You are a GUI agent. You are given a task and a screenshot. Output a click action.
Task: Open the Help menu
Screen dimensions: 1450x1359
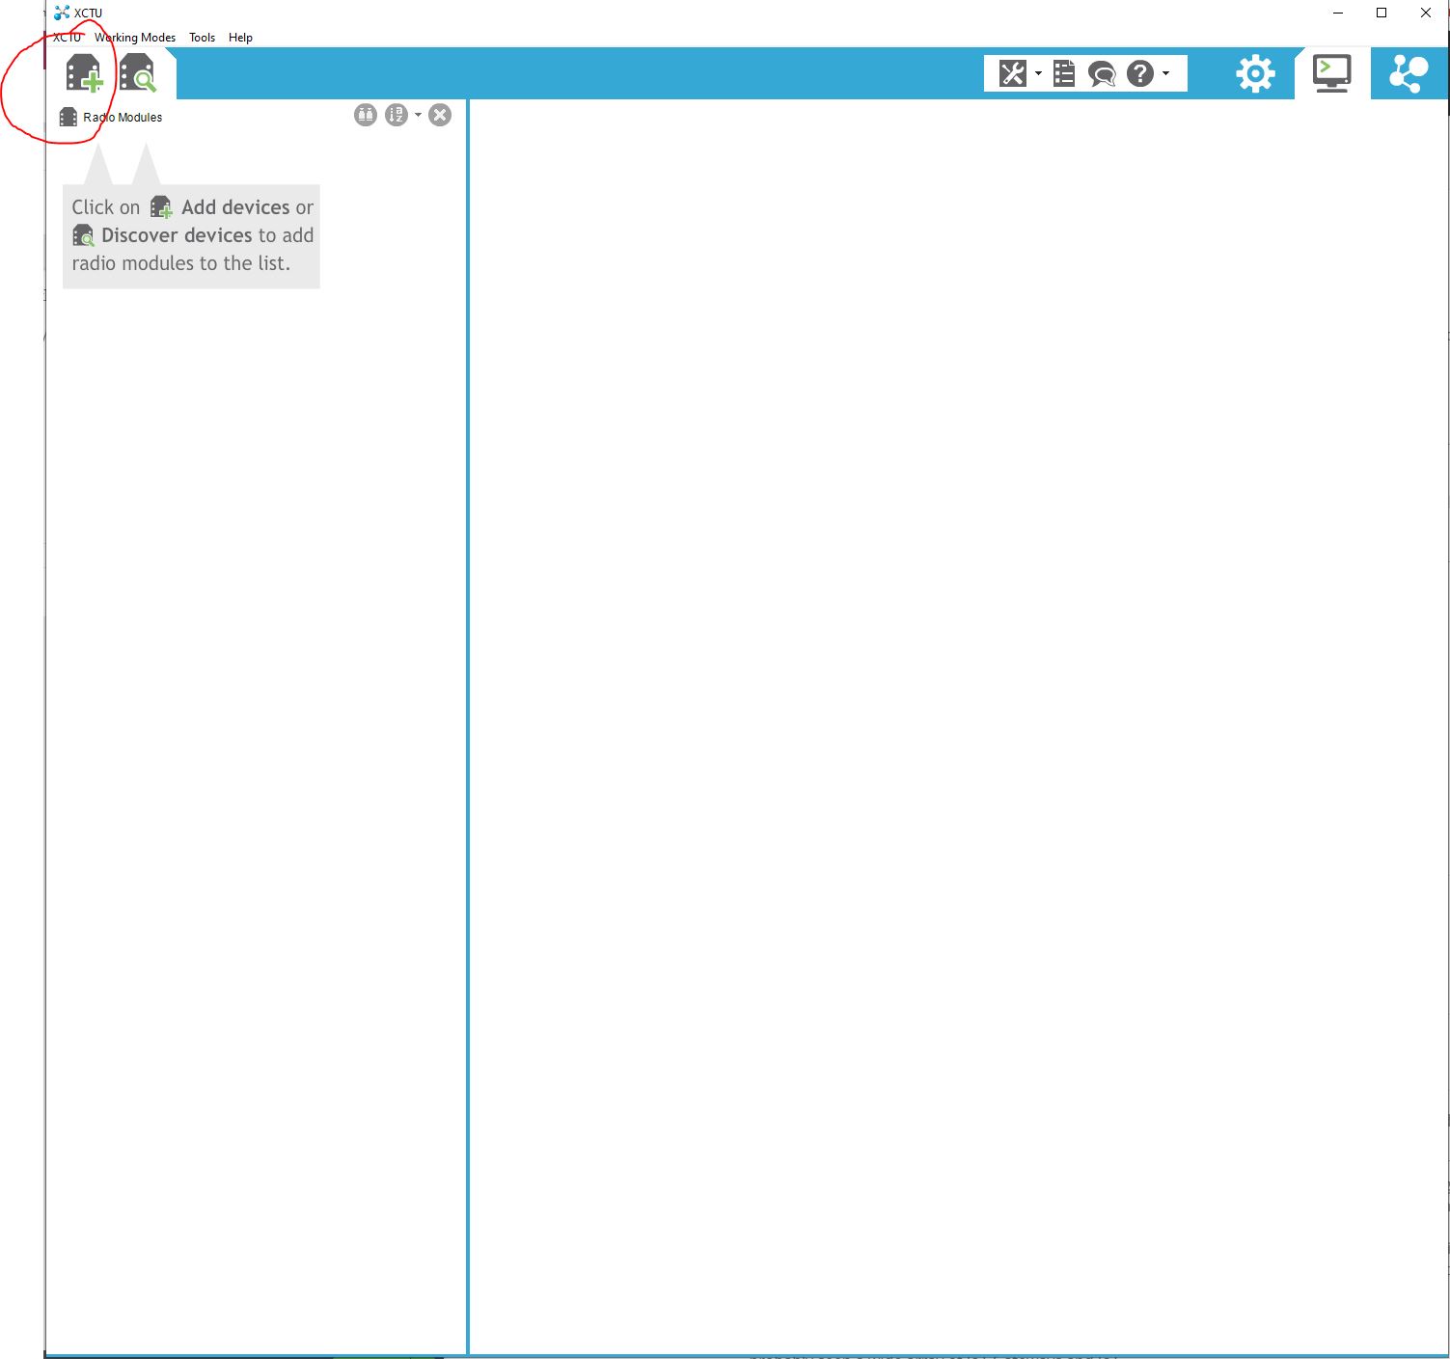tap(240, 38)
